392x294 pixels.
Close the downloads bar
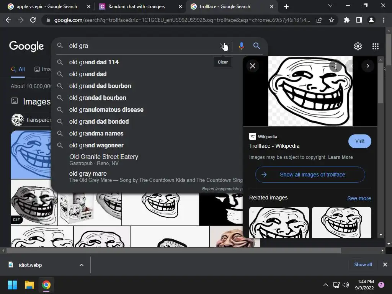385,265
